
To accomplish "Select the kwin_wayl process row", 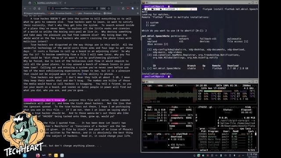I will pos(225,142).
